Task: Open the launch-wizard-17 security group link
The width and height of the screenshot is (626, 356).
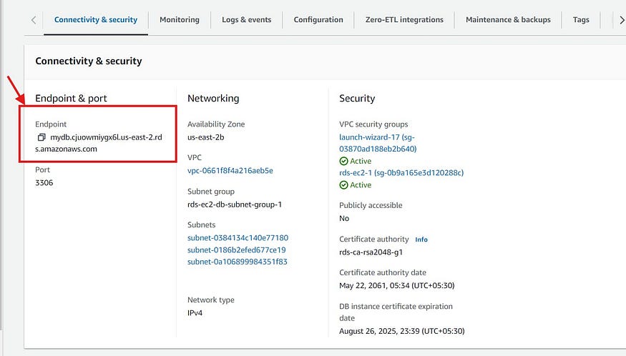Action: point(377,143)
